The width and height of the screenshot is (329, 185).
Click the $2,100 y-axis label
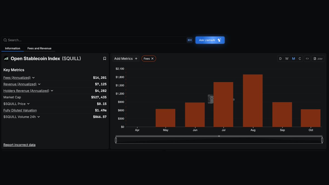click(x=120, y=69)
